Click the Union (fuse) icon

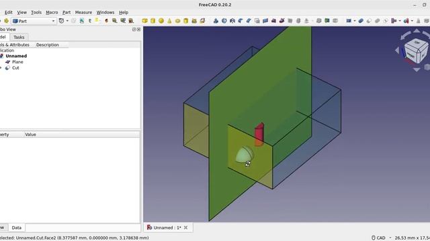378,21
